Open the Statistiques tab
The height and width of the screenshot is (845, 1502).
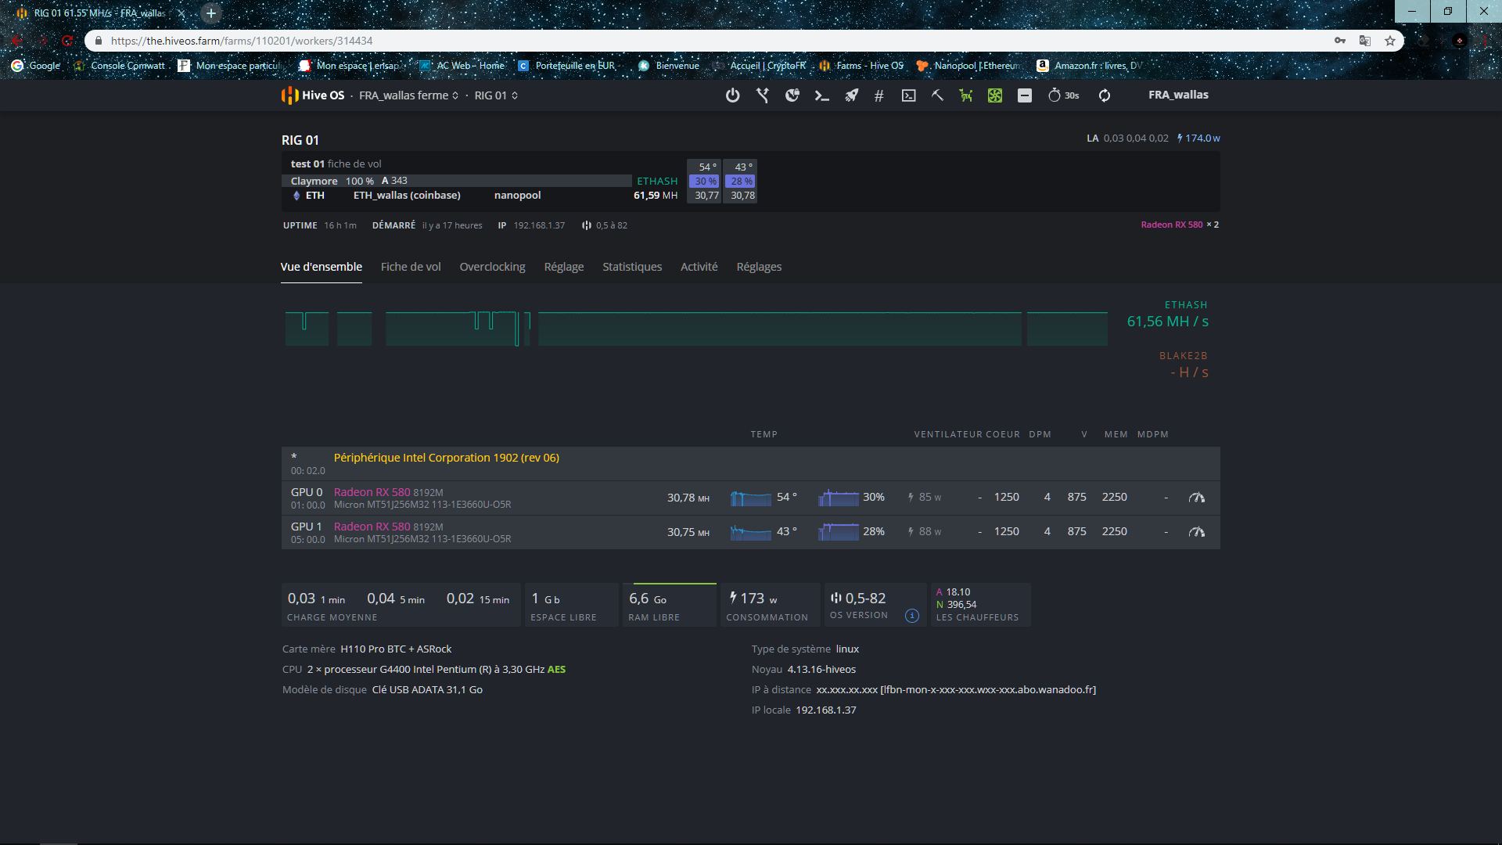[x=631, y=267]
